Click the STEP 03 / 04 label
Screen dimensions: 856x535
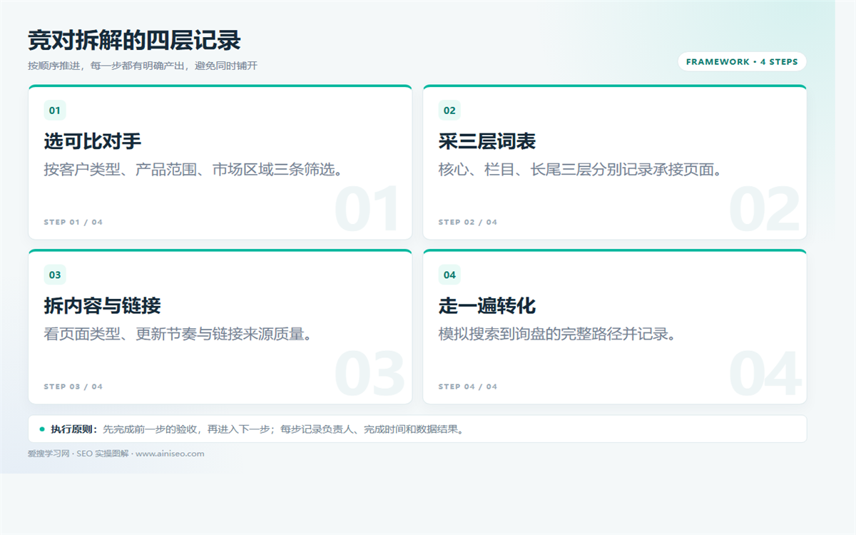(x=73, y=387)
